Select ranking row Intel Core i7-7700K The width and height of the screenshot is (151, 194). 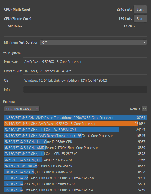click(x=75, y=172)
